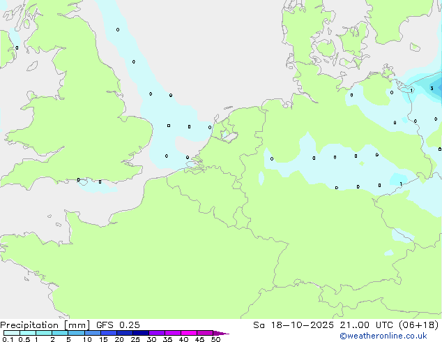The width and height of the screenshot is (442, 342).
Task: Click the '50' legend scale label
Action: 215,339
